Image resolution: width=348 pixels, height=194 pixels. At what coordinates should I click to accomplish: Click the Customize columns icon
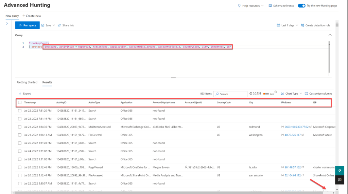[306, 94]
